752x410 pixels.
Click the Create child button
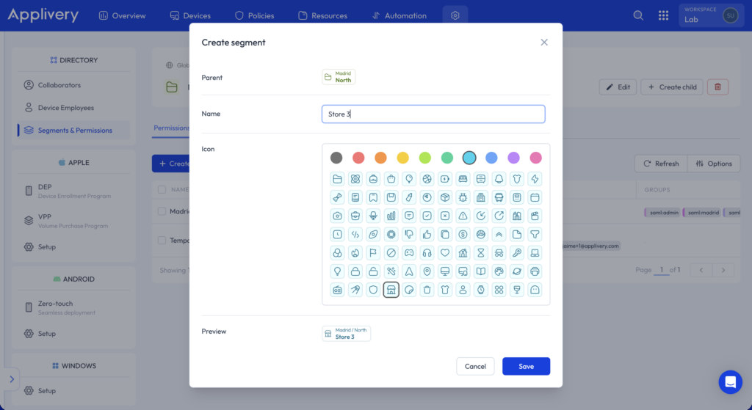(x=672, y=87)
